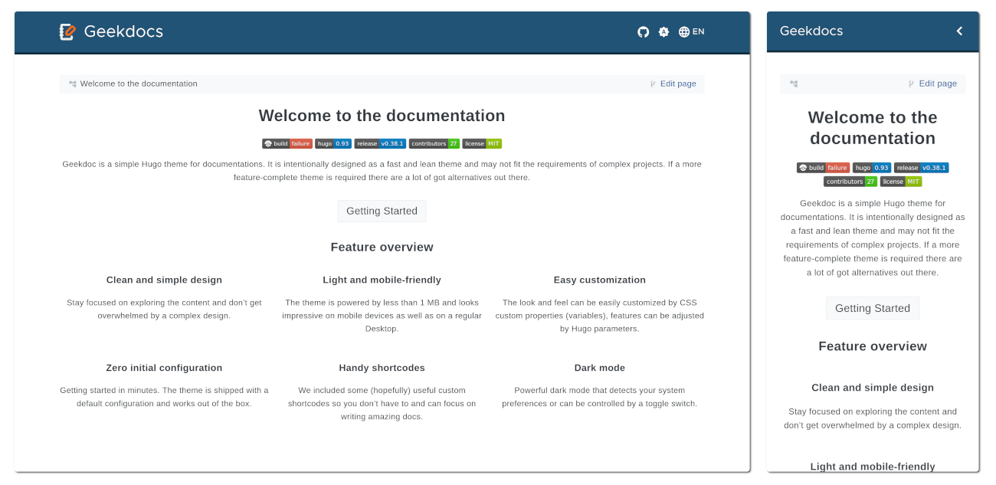
Task: Click the license MIT badge in desktop view
Action: (482, 143)
